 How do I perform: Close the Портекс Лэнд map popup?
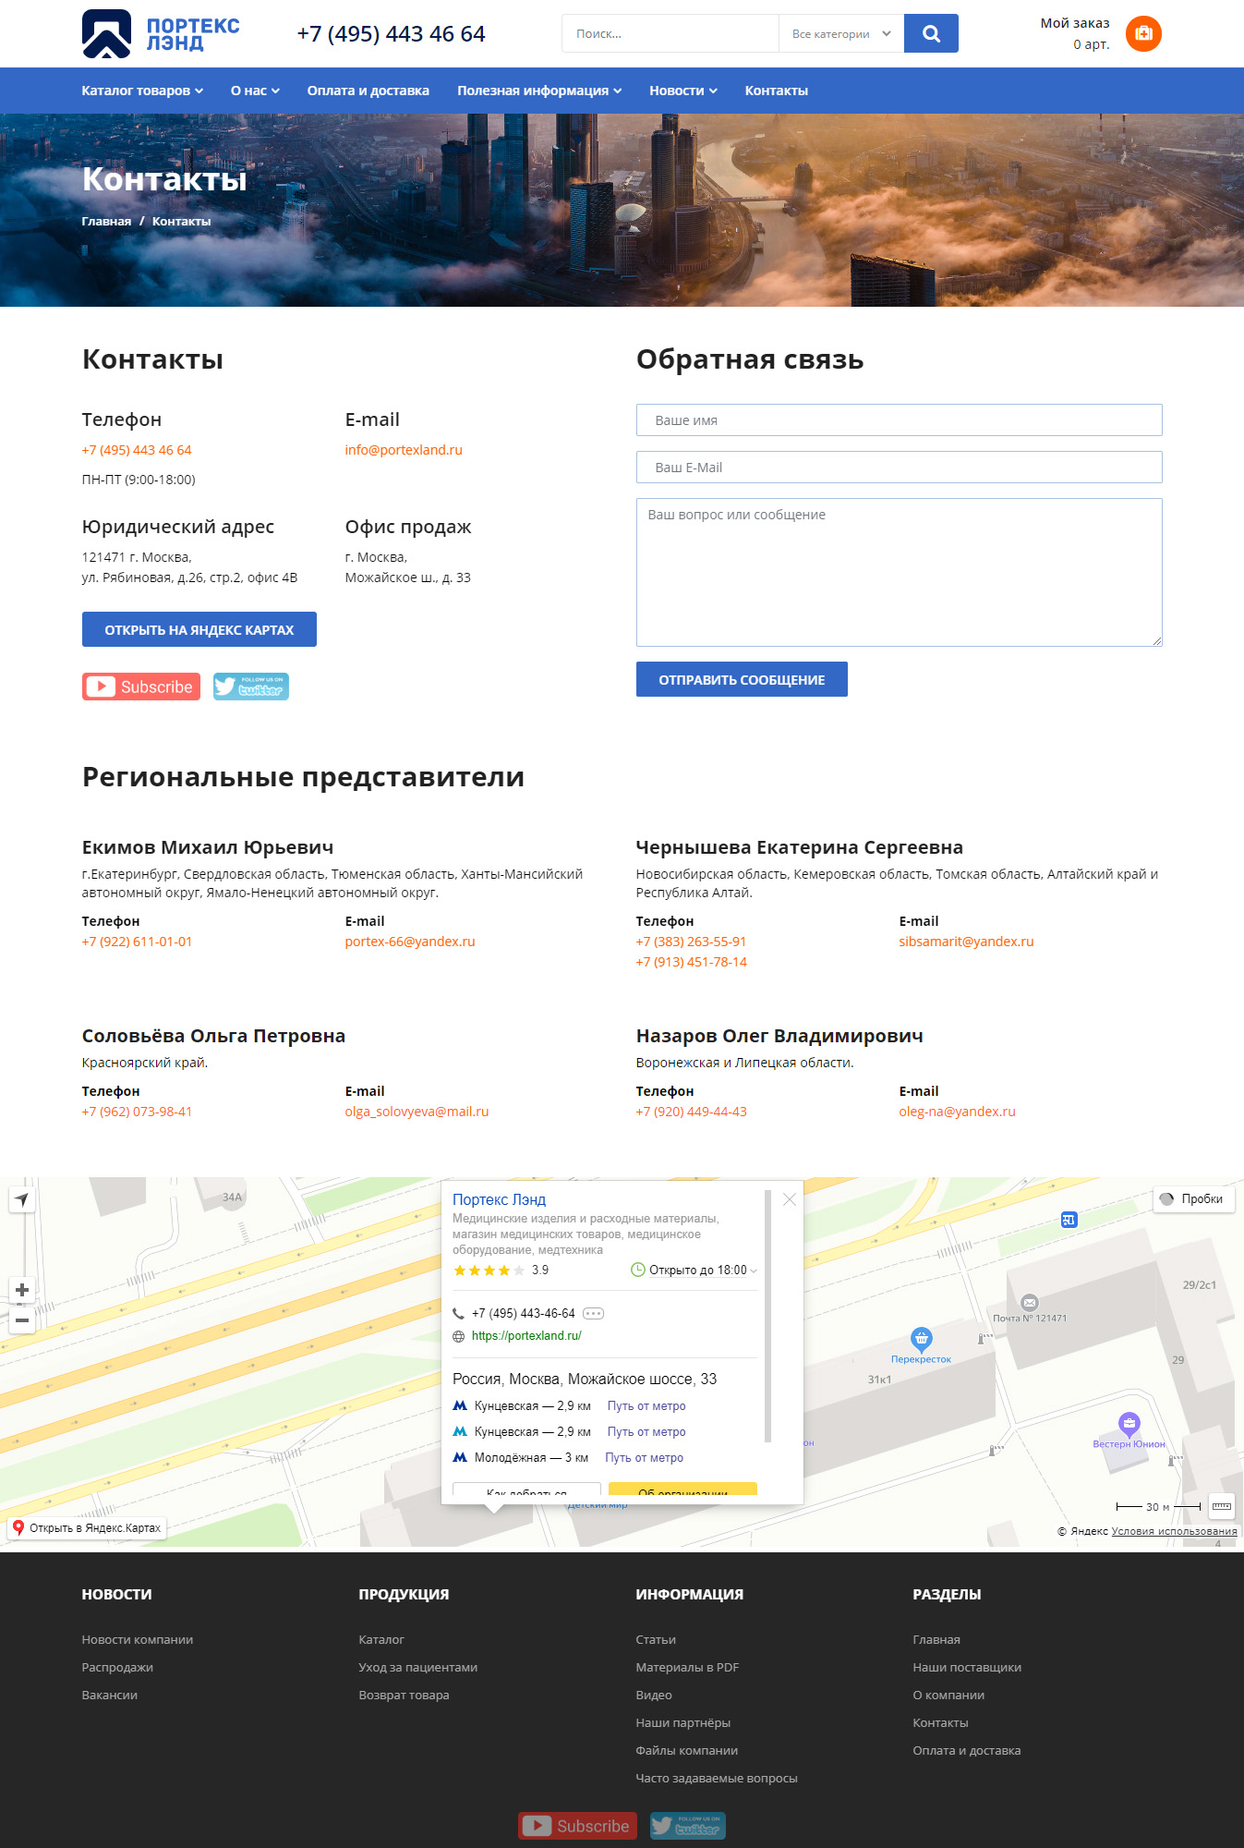pyautogui.click(x=789, y=1199)
